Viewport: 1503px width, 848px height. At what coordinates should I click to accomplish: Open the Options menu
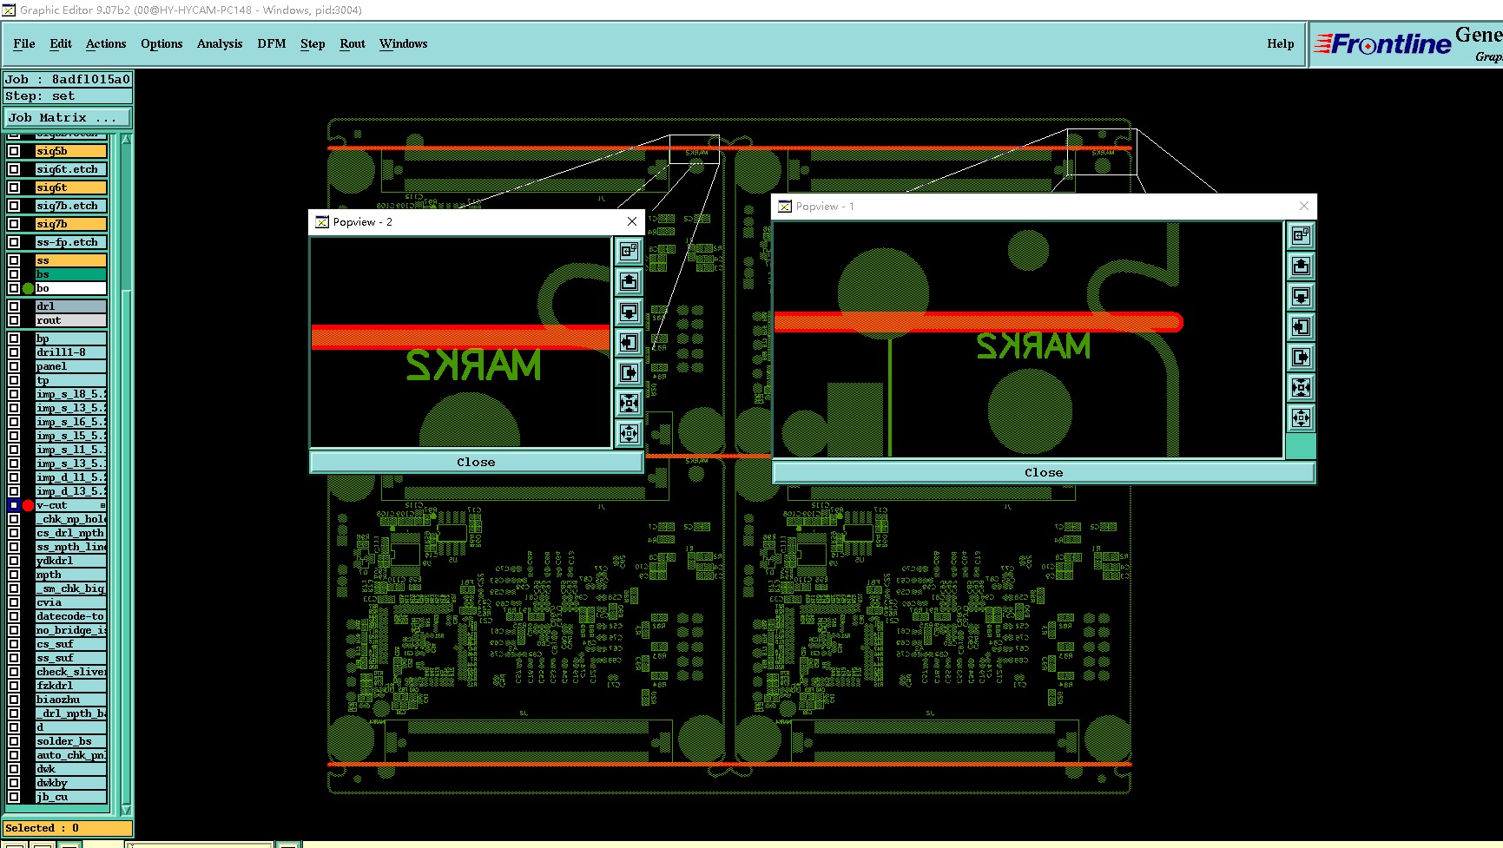point(162,43)
